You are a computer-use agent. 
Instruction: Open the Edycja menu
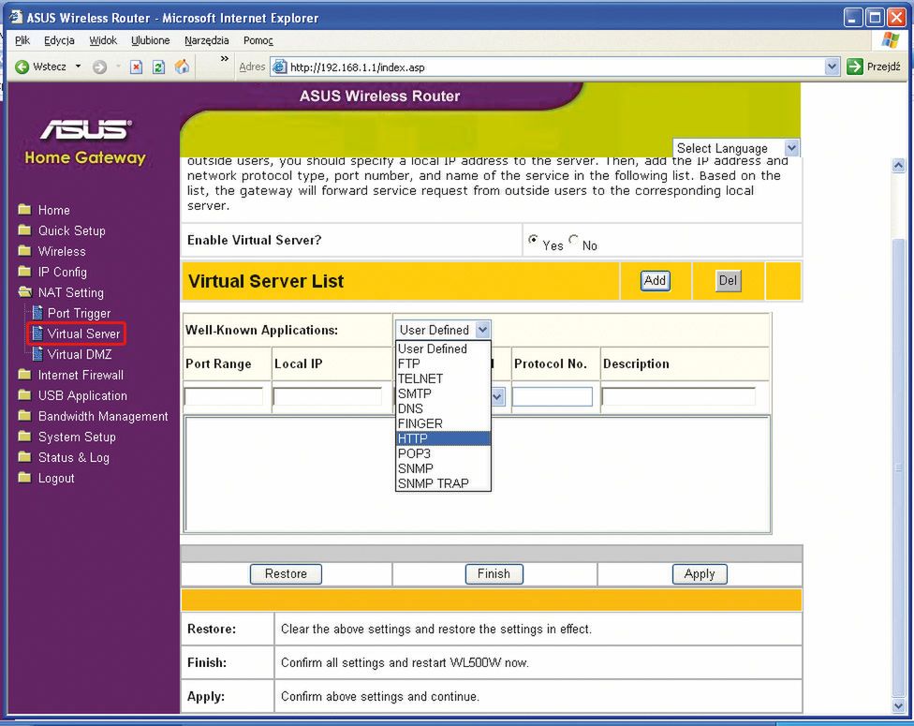coord(59,40)
